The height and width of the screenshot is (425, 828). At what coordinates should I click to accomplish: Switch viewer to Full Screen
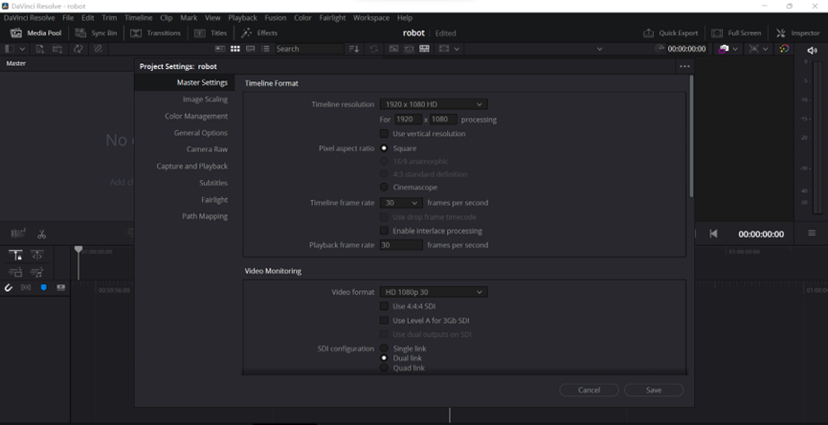[x=736, y=33]
